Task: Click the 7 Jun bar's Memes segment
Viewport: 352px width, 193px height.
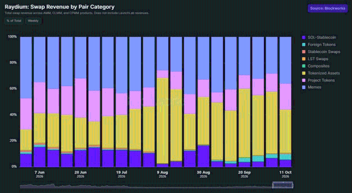Action: (x=40, y=59)
